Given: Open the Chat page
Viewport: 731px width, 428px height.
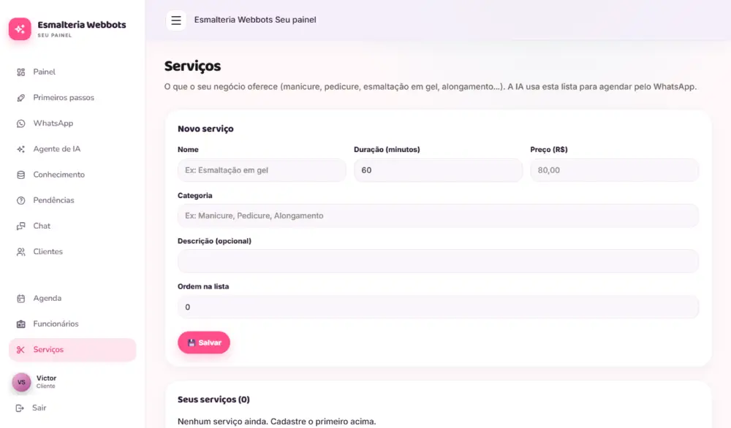Looking at the screenshot, I should pyautogui.click(x=72, y=226).
